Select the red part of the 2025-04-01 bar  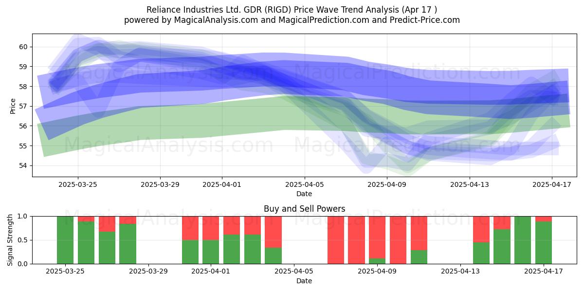[x=211, y=228]
